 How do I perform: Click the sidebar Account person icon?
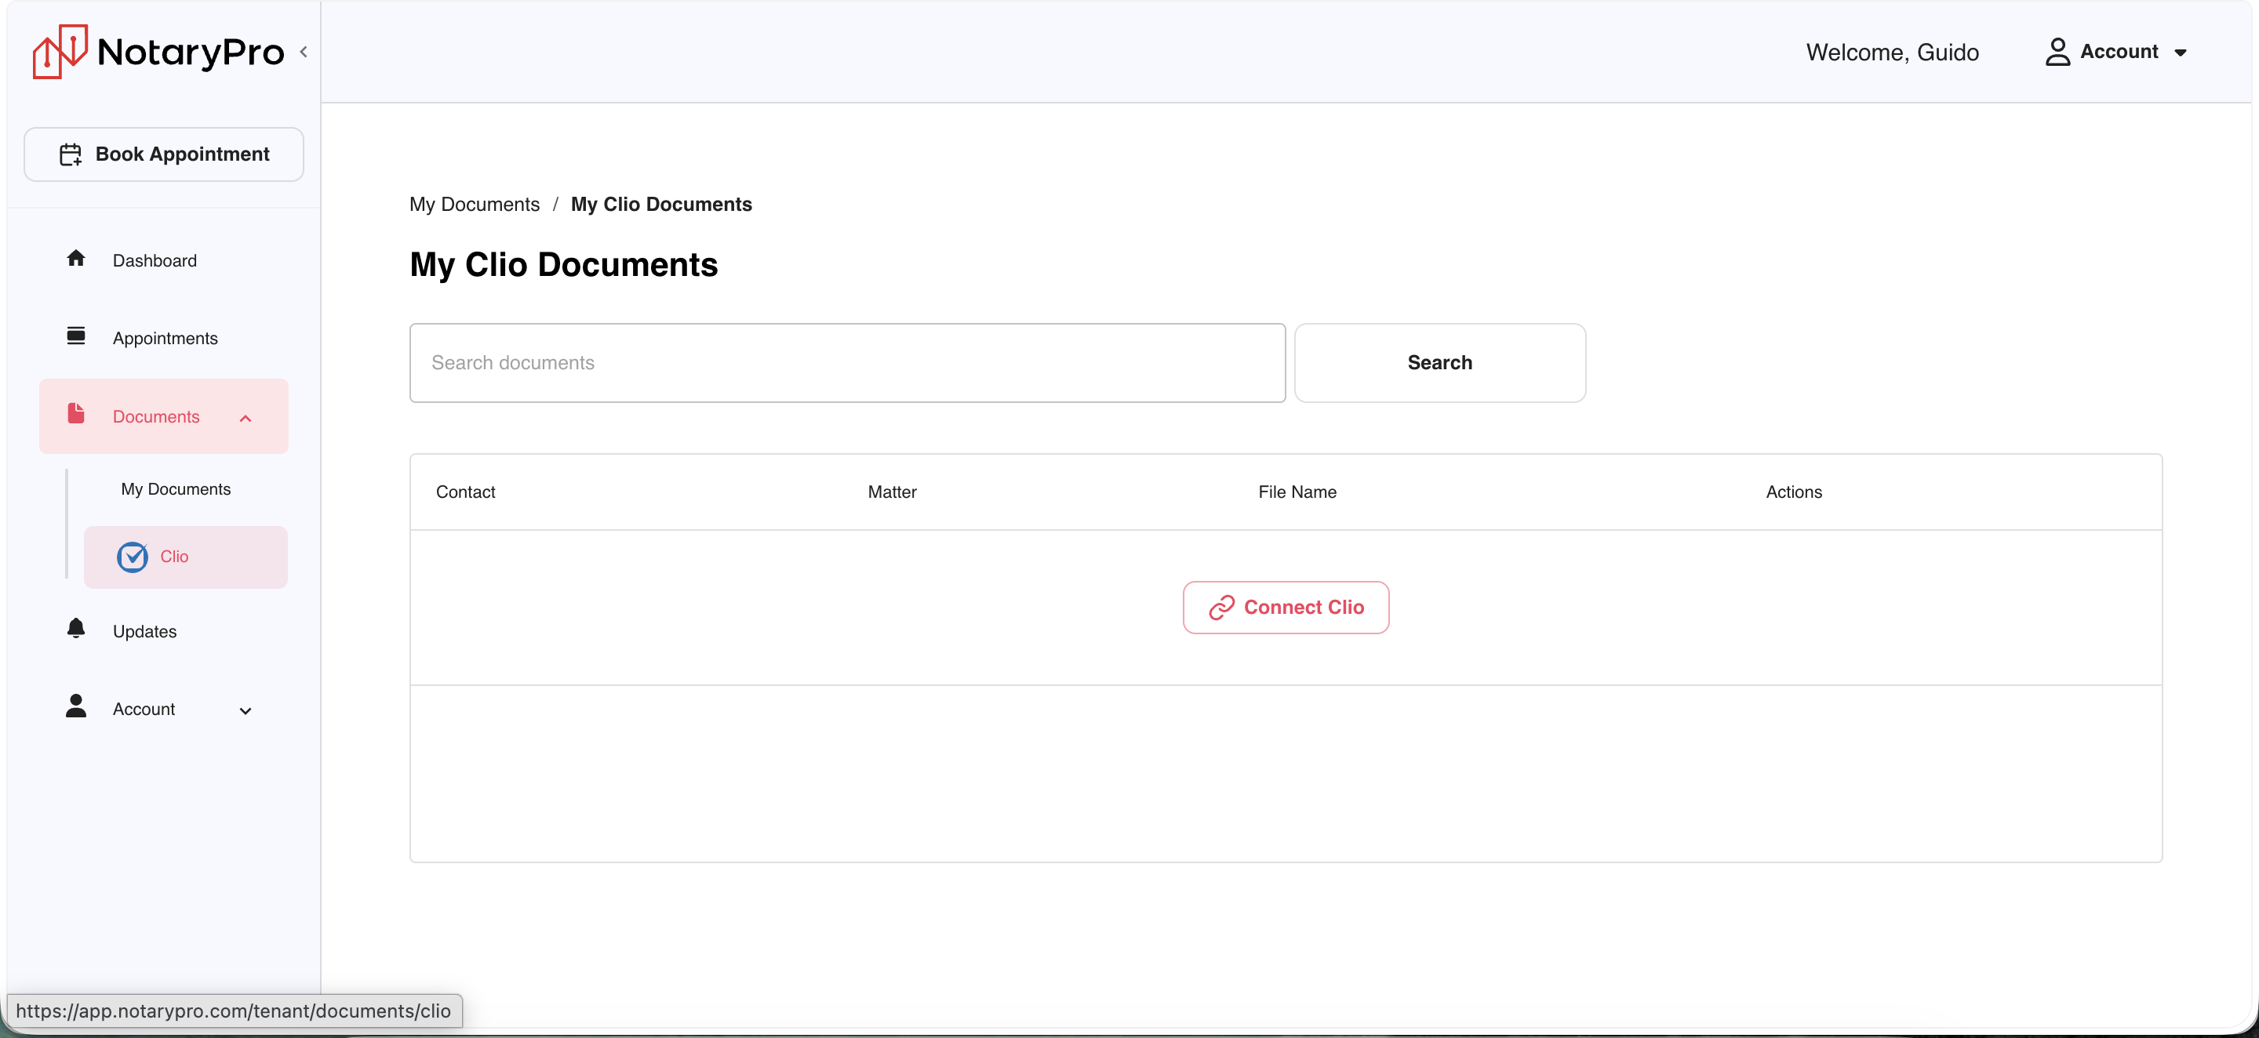(x=76, y=706)
